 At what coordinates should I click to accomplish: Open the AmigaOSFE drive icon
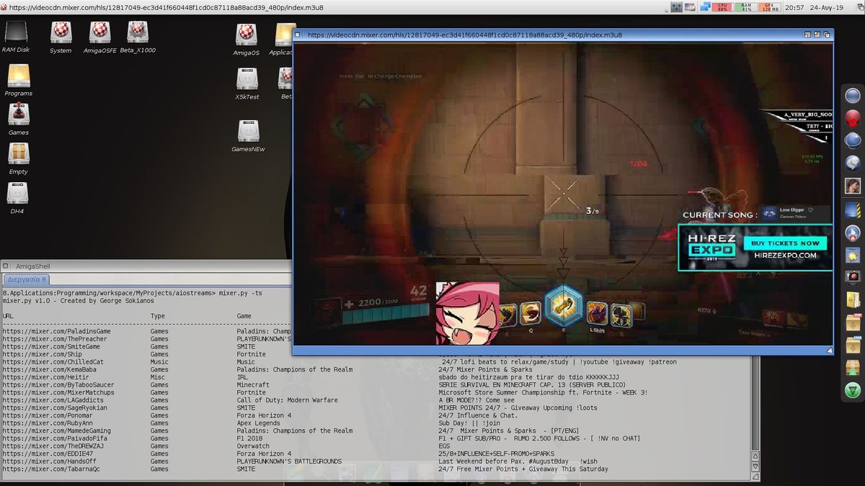(99, 33)
